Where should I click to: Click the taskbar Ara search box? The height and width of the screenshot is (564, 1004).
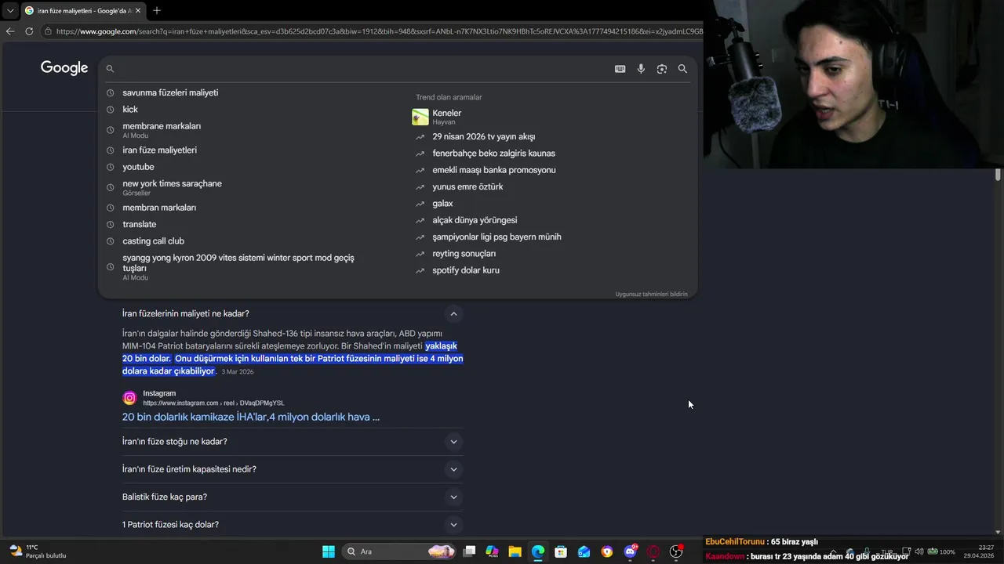click(400, 551)
